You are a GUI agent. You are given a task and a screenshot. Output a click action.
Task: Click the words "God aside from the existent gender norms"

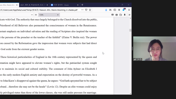pos(23,49)
